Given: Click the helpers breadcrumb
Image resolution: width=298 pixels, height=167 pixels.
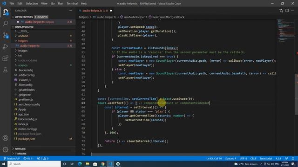Looking at the screenshot, I should click(84, 17).
